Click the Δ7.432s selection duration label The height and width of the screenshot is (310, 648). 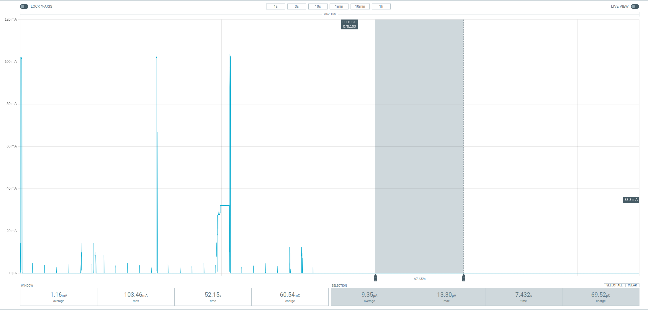pos(419,279)
